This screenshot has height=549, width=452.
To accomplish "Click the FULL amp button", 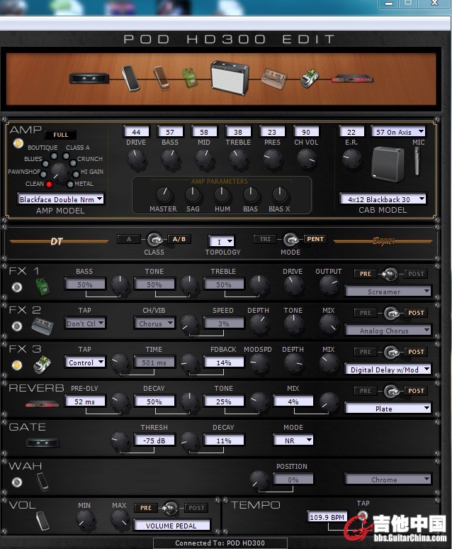I will 60,135.
